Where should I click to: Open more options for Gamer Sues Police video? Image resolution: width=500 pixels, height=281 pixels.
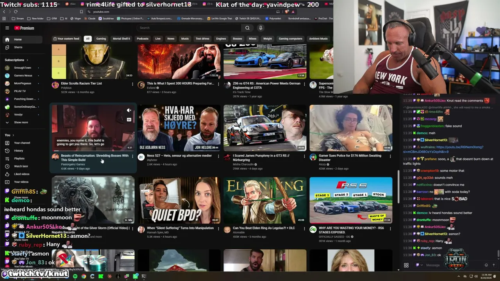[390, 156]
